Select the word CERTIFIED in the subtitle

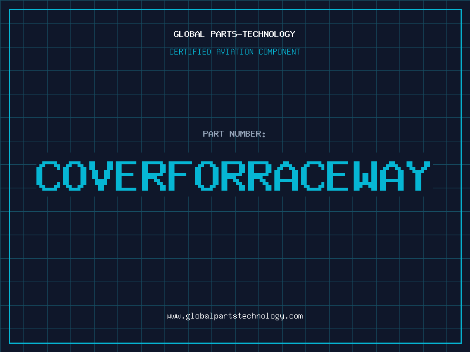pos(190,52)
